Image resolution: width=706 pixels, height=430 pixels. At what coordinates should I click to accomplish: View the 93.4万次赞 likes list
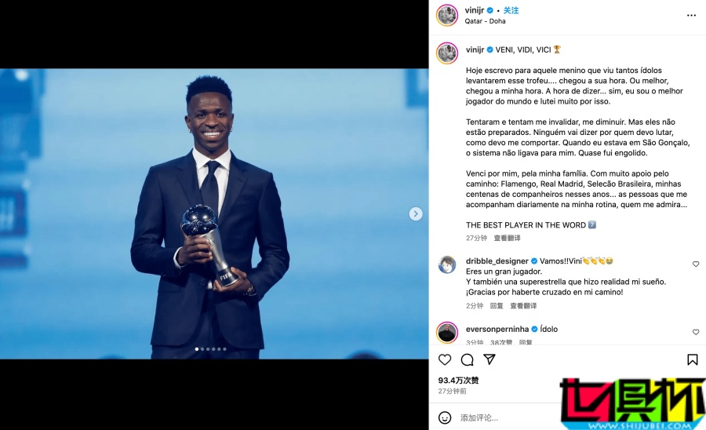point(458,380)
